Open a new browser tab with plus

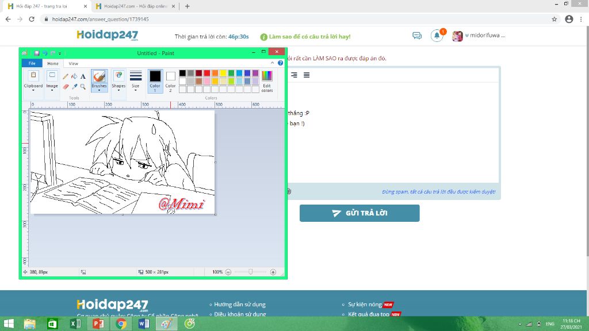coord(187,6)
